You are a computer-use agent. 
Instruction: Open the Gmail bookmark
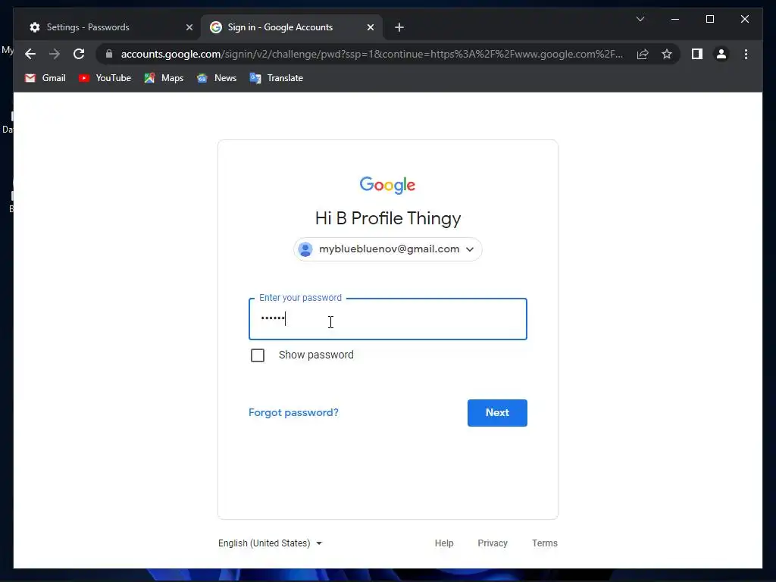click(x=45, y=78)
